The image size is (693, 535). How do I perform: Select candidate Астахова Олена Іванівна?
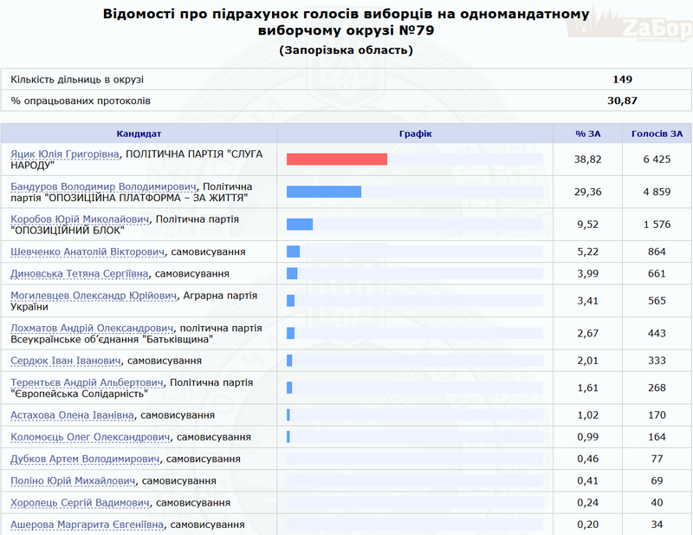point(74,414)
